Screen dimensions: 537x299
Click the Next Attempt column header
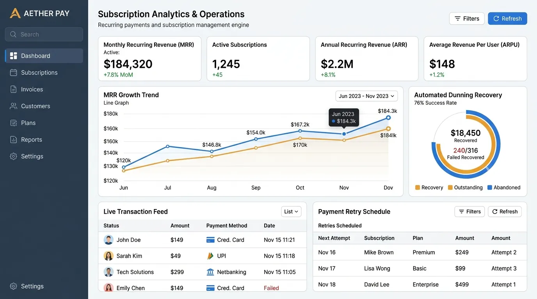tap(334, 238)
